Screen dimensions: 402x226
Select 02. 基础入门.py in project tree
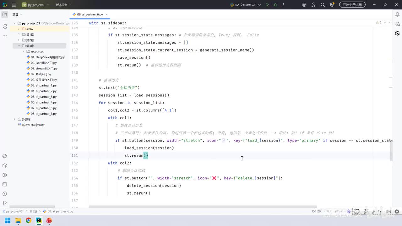tap(39, 74)
